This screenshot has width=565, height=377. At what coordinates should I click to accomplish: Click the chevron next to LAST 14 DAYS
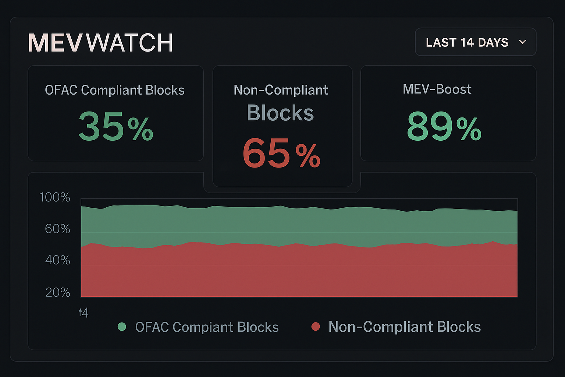(523, 43)
